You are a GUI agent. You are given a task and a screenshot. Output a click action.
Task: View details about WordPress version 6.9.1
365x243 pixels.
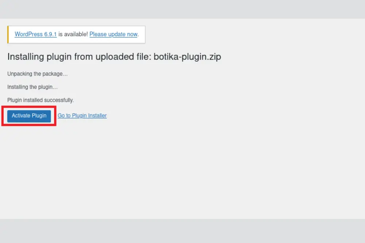(x=35, y=34)
